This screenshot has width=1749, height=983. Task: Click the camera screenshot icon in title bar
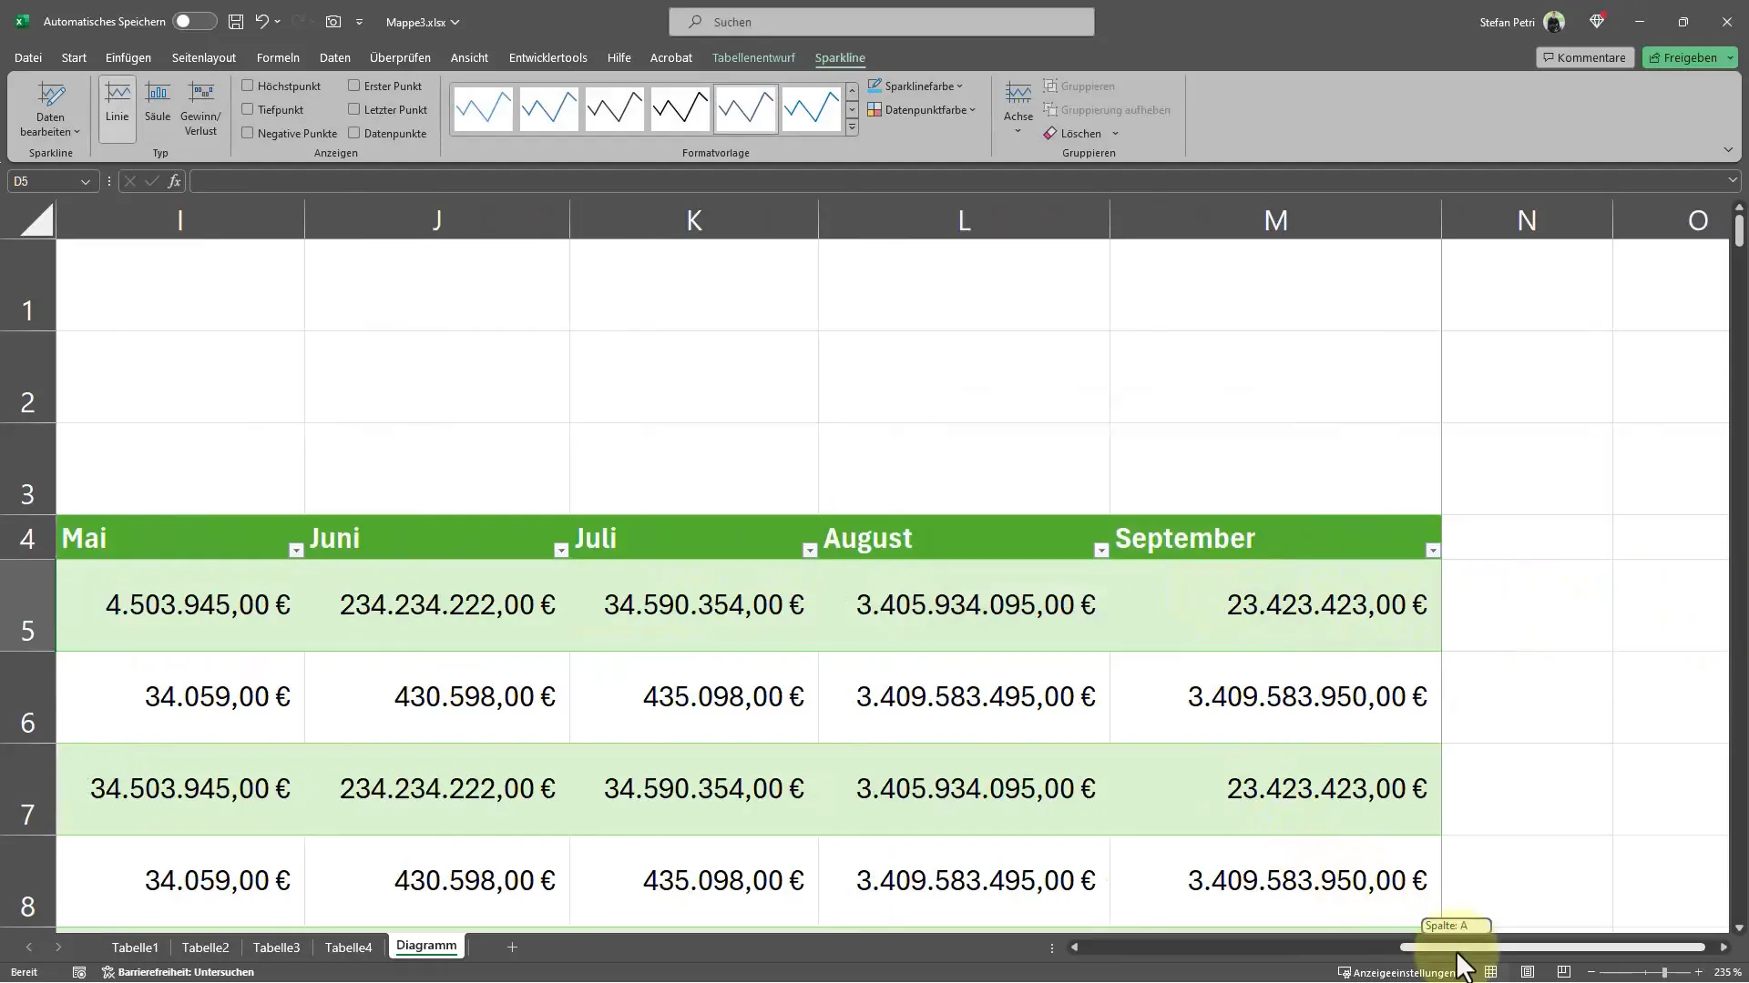tap(333, 22)
